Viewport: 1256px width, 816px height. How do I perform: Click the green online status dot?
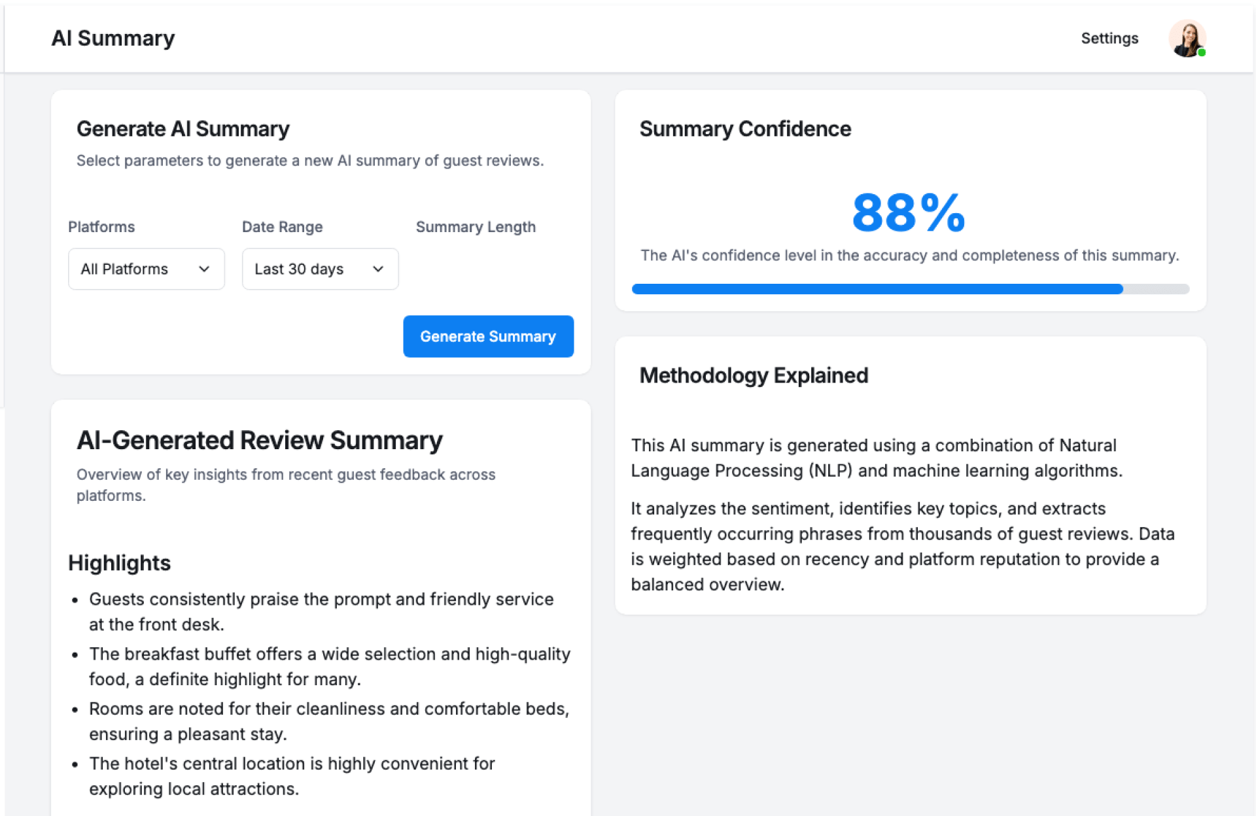(1202, 52)
